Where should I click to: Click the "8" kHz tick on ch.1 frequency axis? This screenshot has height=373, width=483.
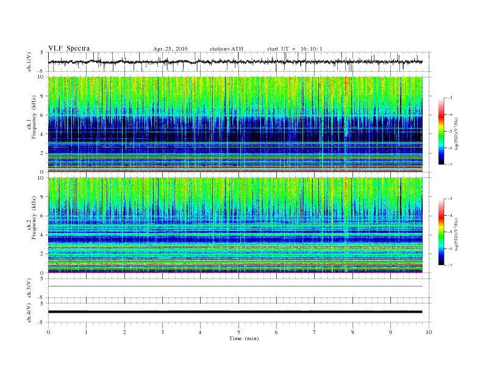click(x=42, y=96)
